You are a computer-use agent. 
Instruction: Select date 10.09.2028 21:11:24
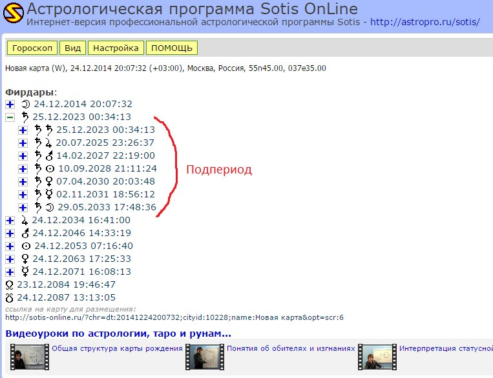pos(107,168)
